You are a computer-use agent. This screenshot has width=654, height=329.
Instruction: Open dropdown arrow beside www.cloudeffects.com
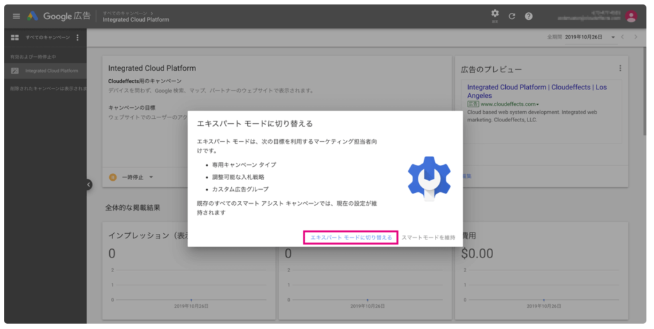click(x=538, y=105)
